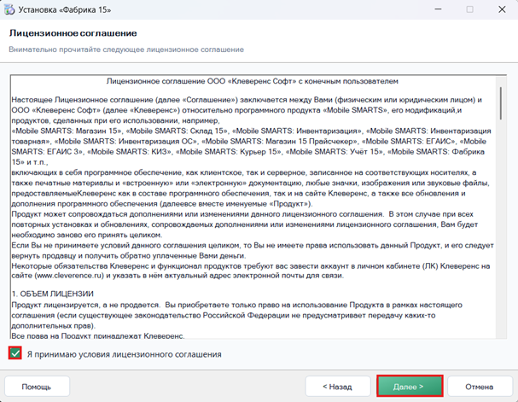518x402 pixels.
Task: Click the "Лицензионное соглашение" page heading
Action: tap(73, 33)
